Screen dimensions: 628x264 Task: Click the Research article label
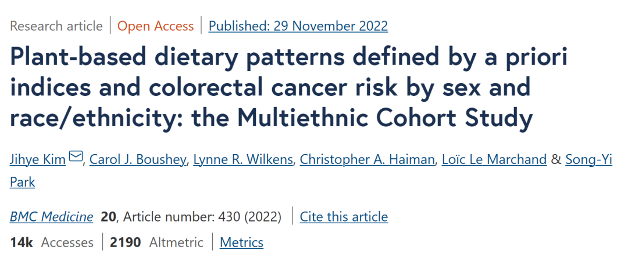56,26
